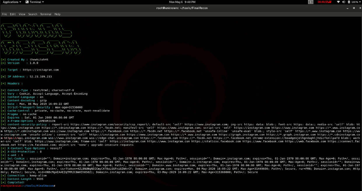Expand the Terminal app menu in top bar
The width and height of the screenshot is (362, 191).
click(x=37, y=2)
